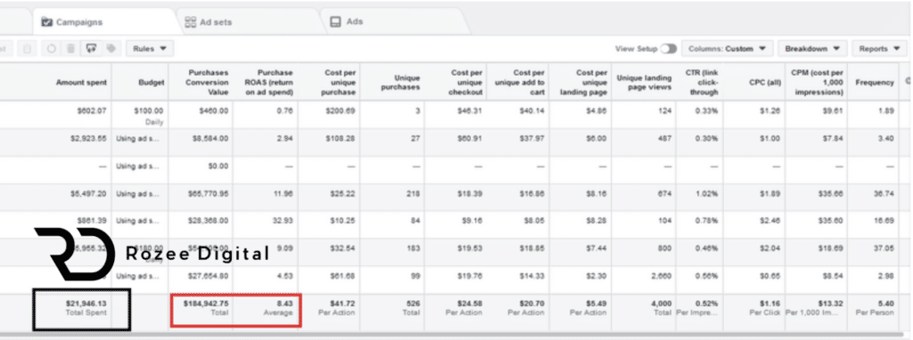Image resolution: width=913 pixels, height=340 pixels.
Task: Click the Ad sets grid icon
Action: click(191, 22)
